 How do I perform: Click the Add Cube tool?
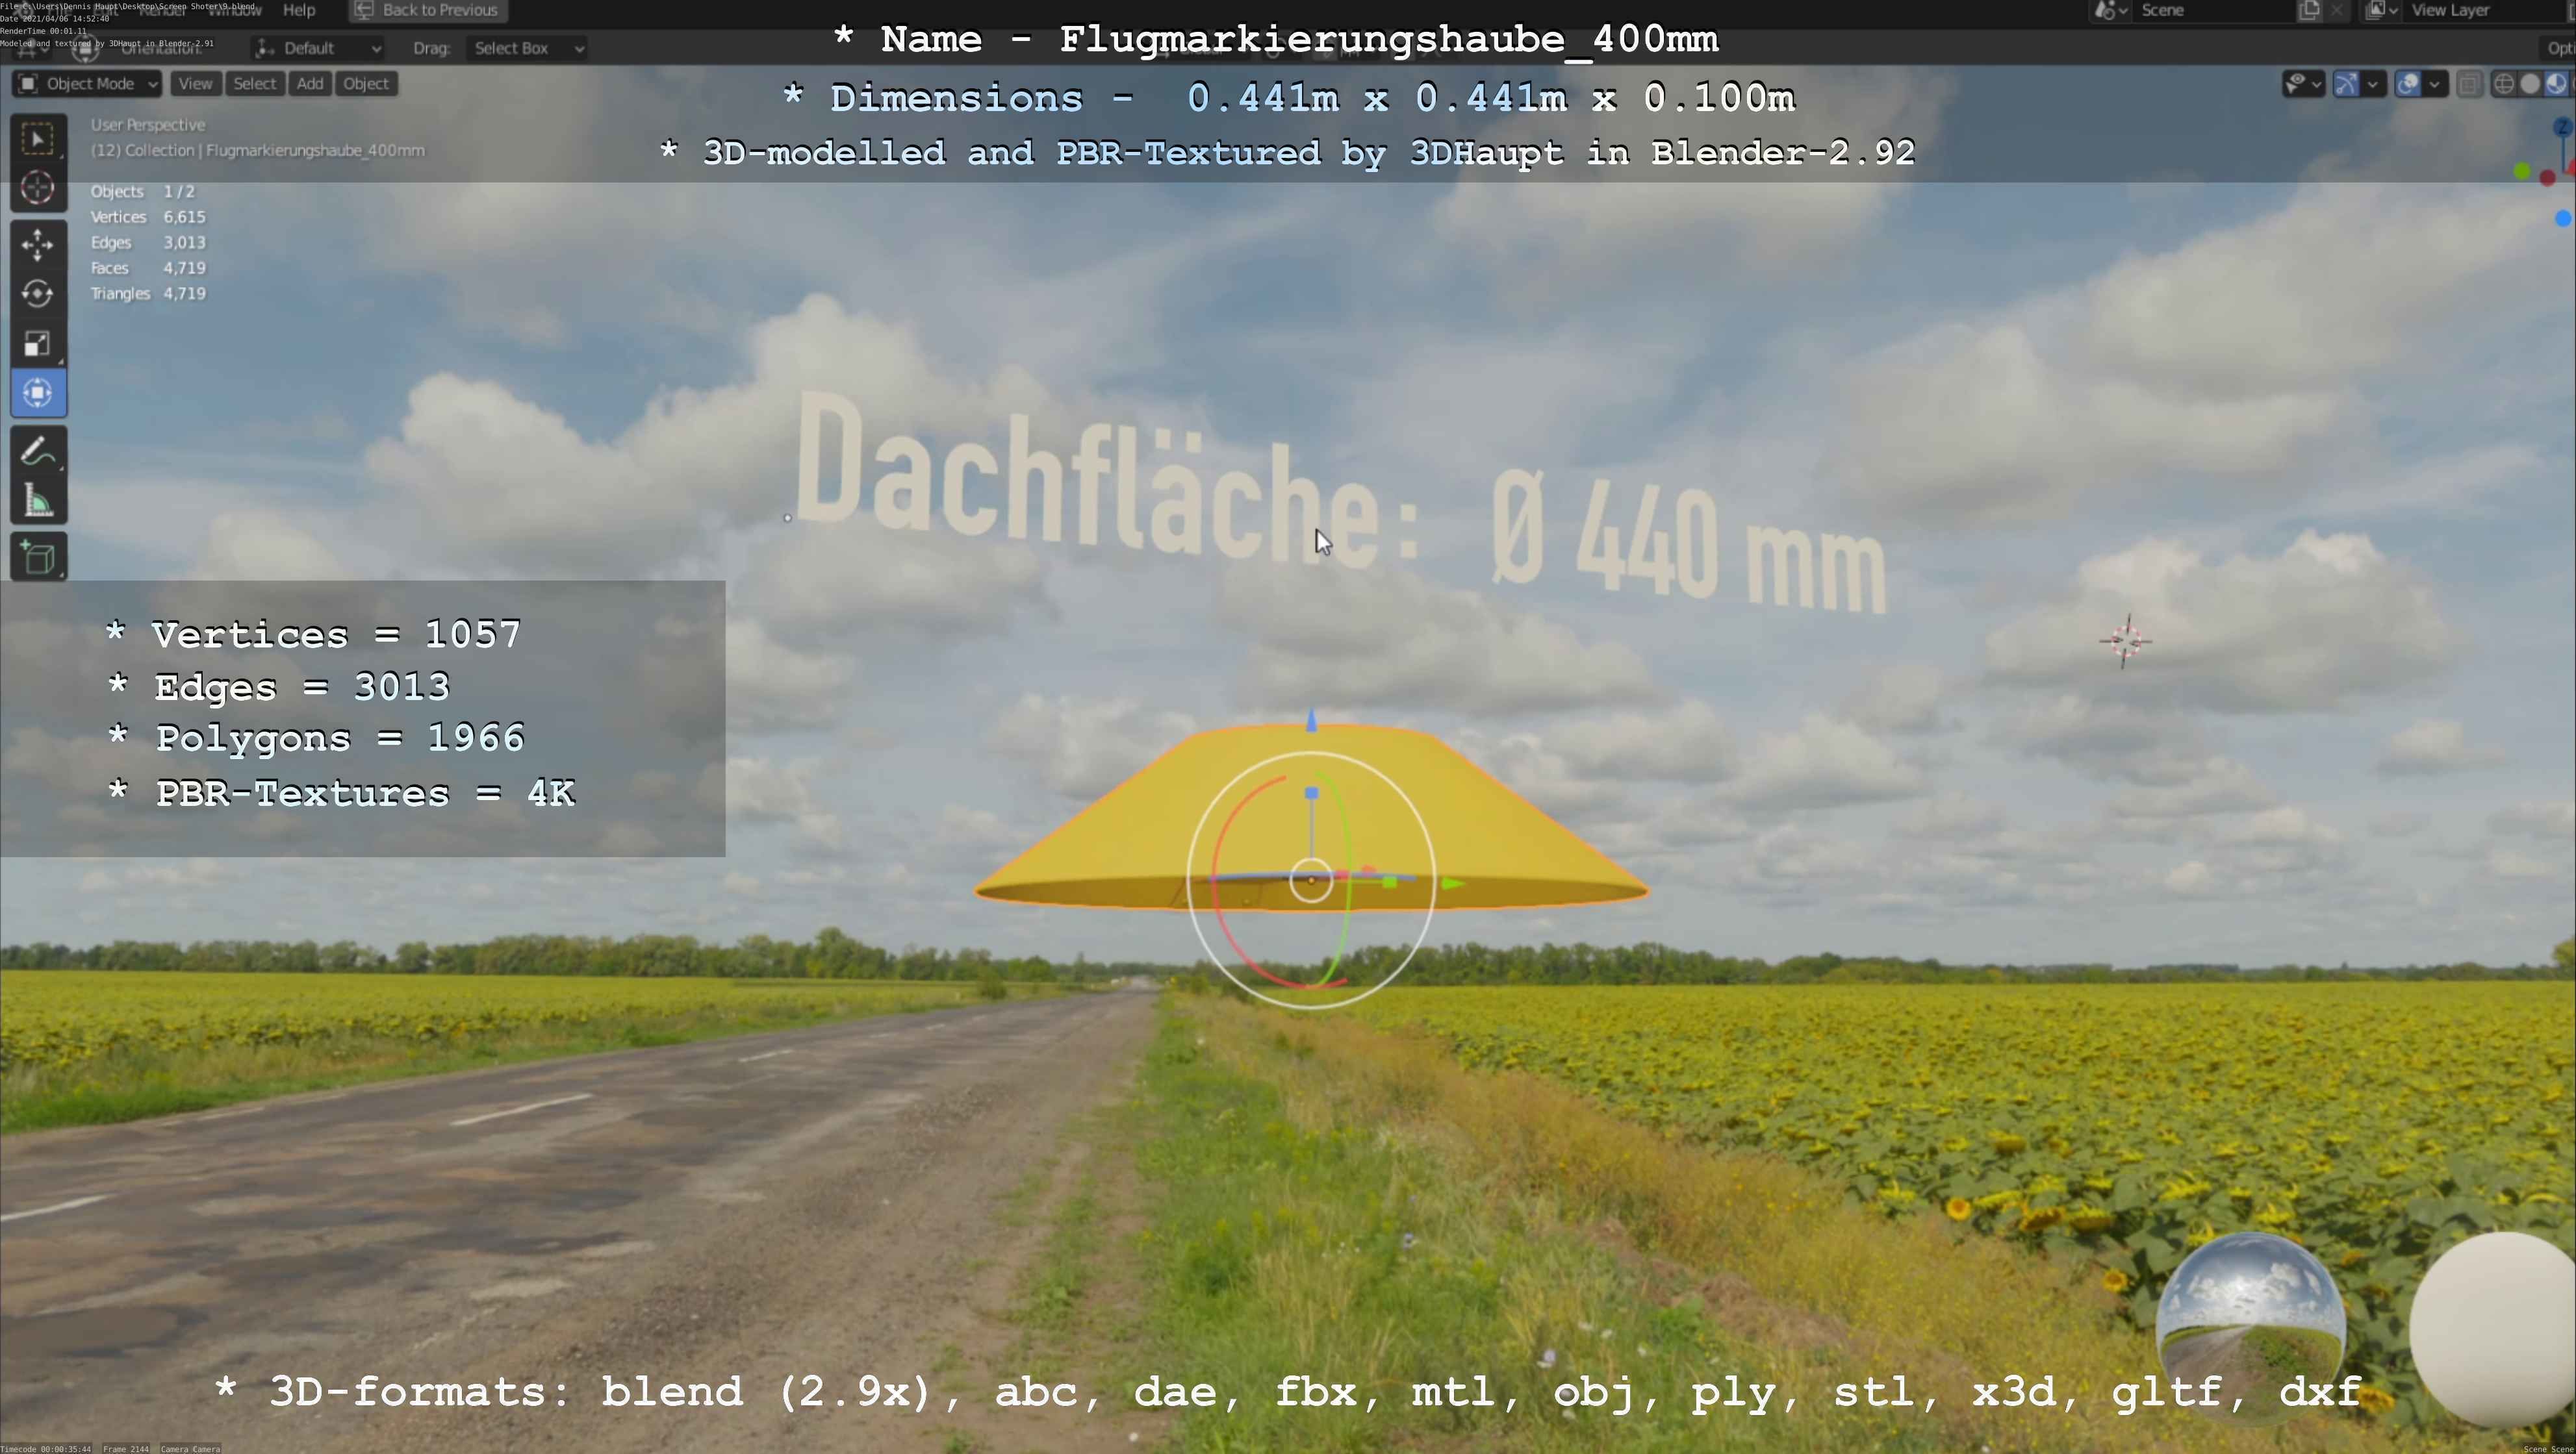coord(38,558)
